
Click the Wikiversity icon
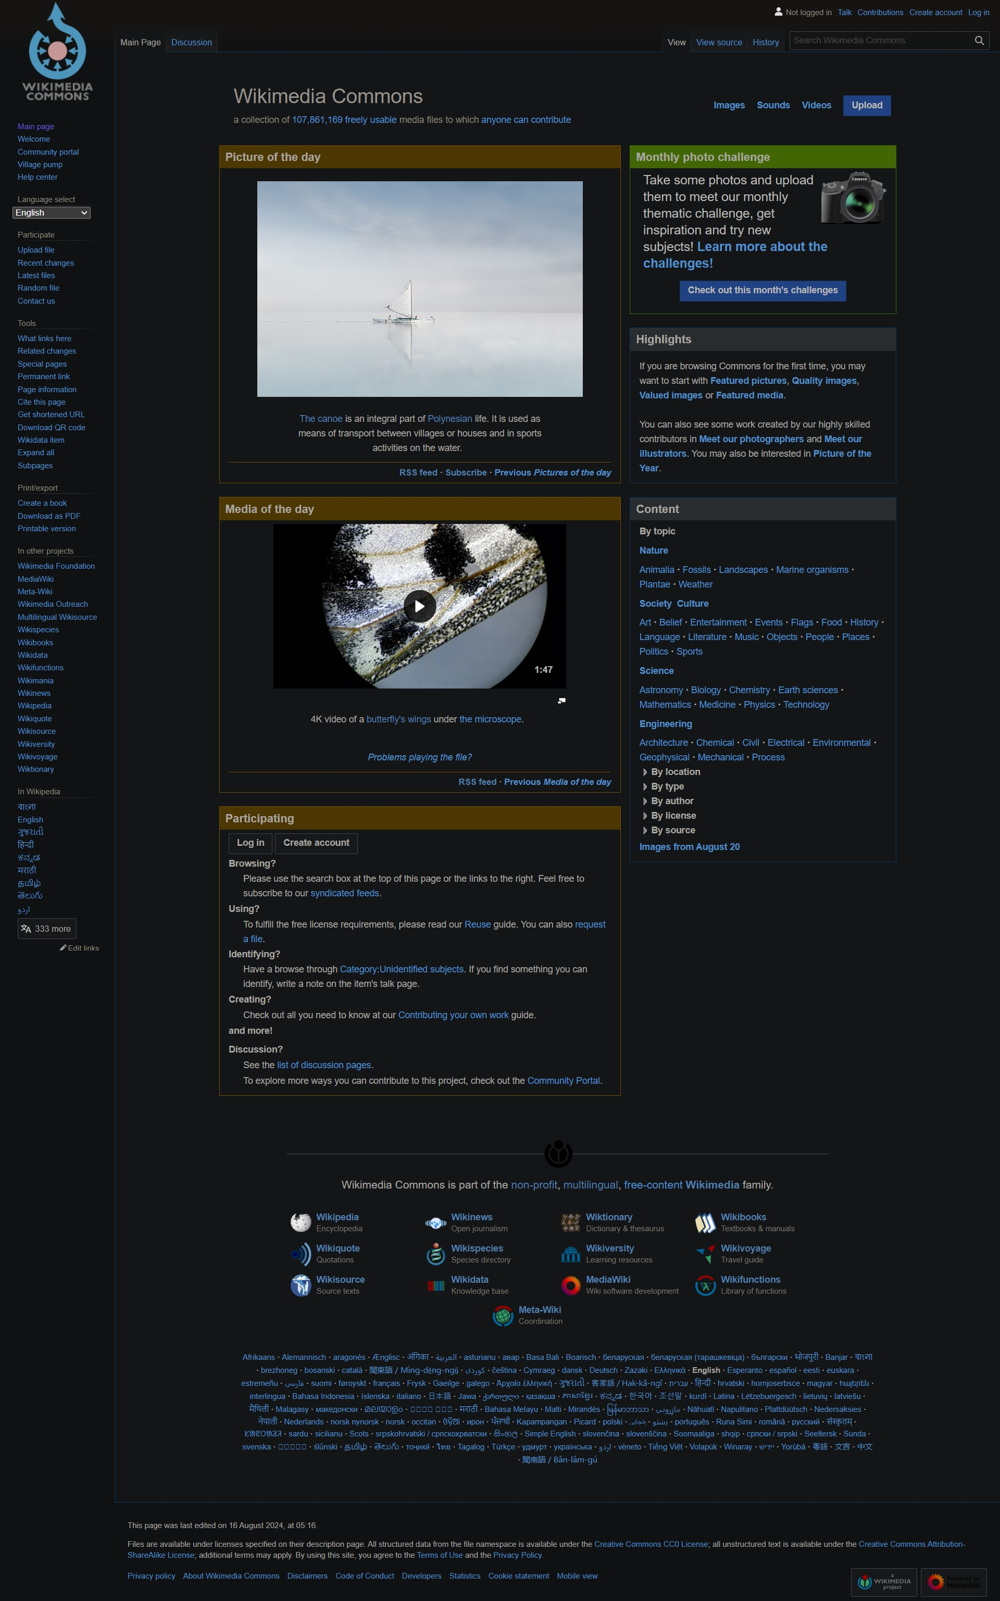coord(570,1254)
